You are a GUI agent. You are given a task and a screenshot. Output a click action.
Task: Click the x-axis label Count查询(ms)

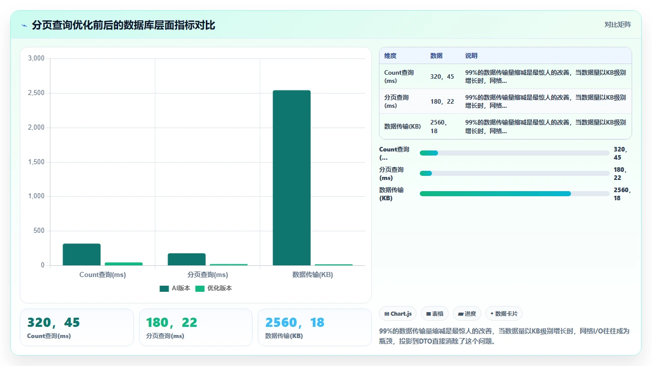coord(102,274)
